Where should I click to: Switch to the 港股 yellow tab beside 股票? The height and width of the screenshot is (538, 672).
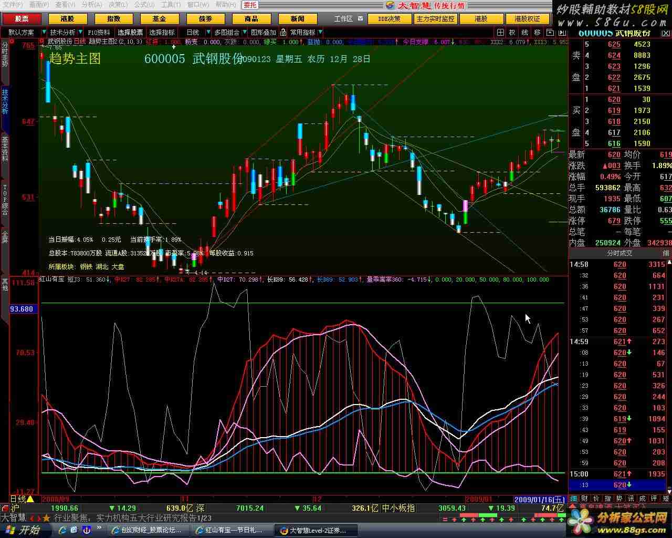tap(67, 18)
